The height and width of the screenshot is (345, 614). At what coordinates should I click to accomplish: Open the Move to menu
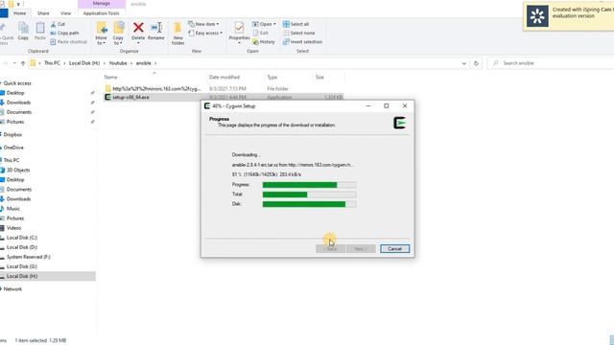tap(102, 34)
